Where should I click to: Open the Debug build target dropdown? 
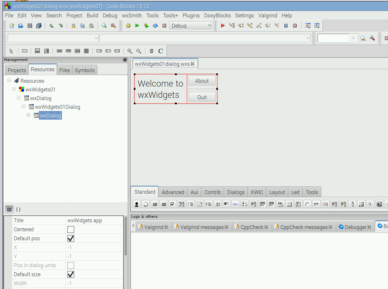click(210, 25)
